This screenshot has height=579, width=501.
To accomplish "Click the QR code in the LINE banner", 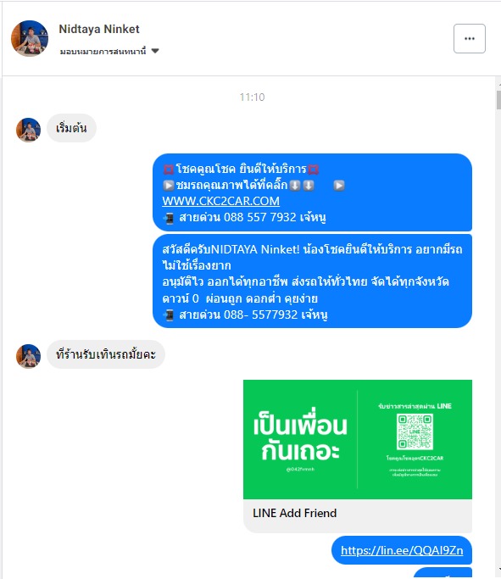I will (415, 431).
